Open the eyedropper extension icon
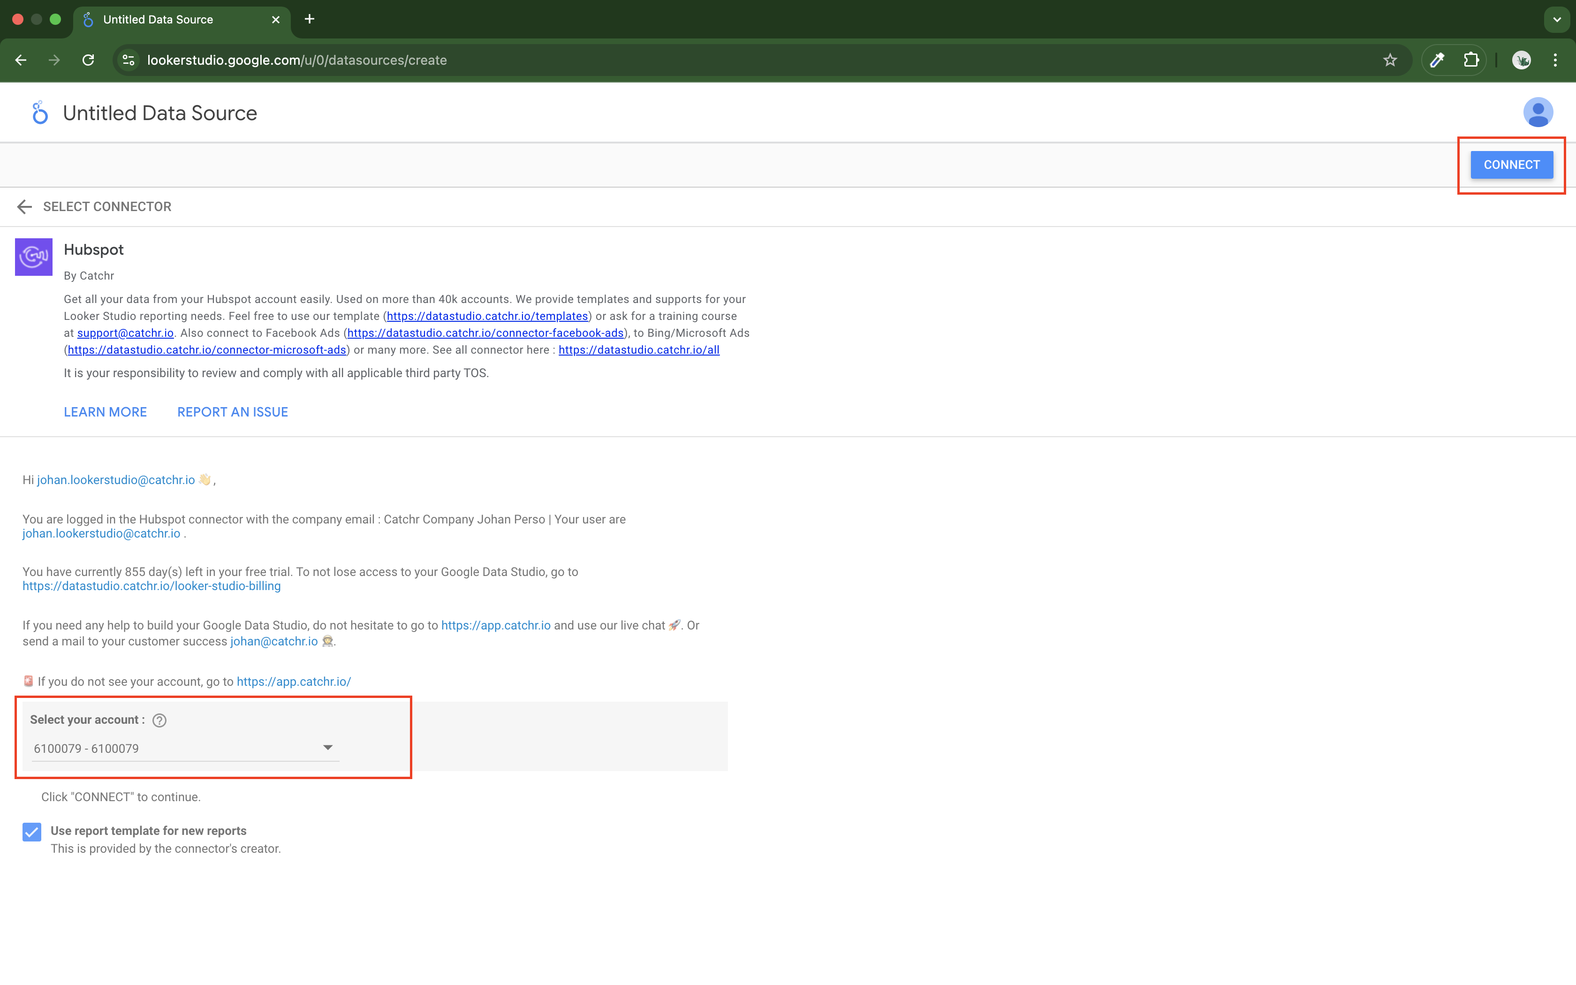This screenshot has width=1576, height=985. point(1437,60)
